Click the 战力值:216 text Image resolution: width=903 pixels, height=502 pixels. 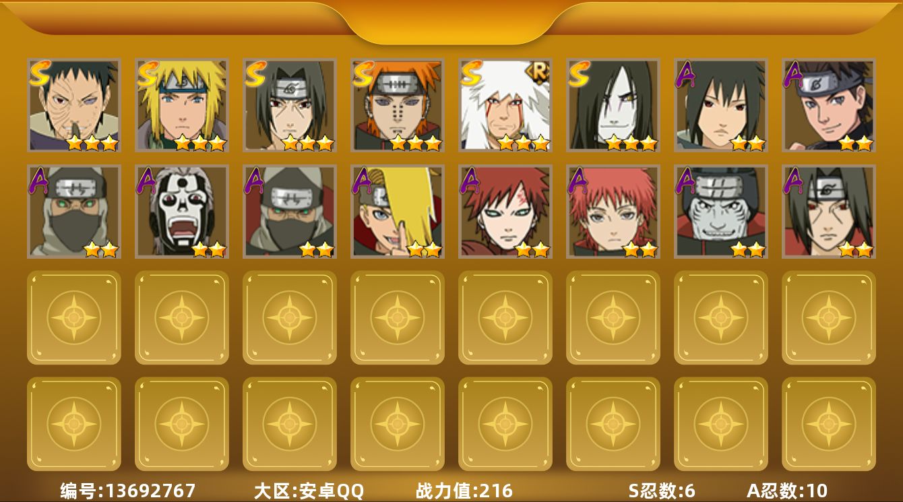point(464,491)
